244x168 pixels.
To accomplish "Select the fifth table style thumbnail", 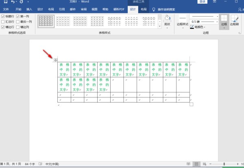I will (x=114, y=21).
